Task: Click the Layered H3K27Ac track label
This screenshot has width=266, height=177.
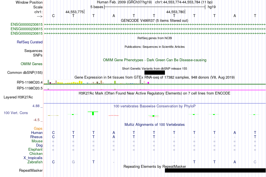Action: [x=18, y=97]
